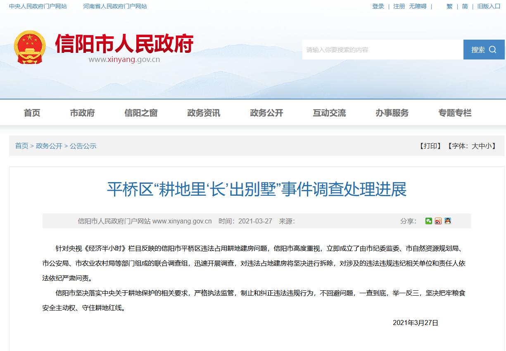506x351 pixels.
Task: Go to 信阳之窗 section
Action: click(x=141, y=113)
